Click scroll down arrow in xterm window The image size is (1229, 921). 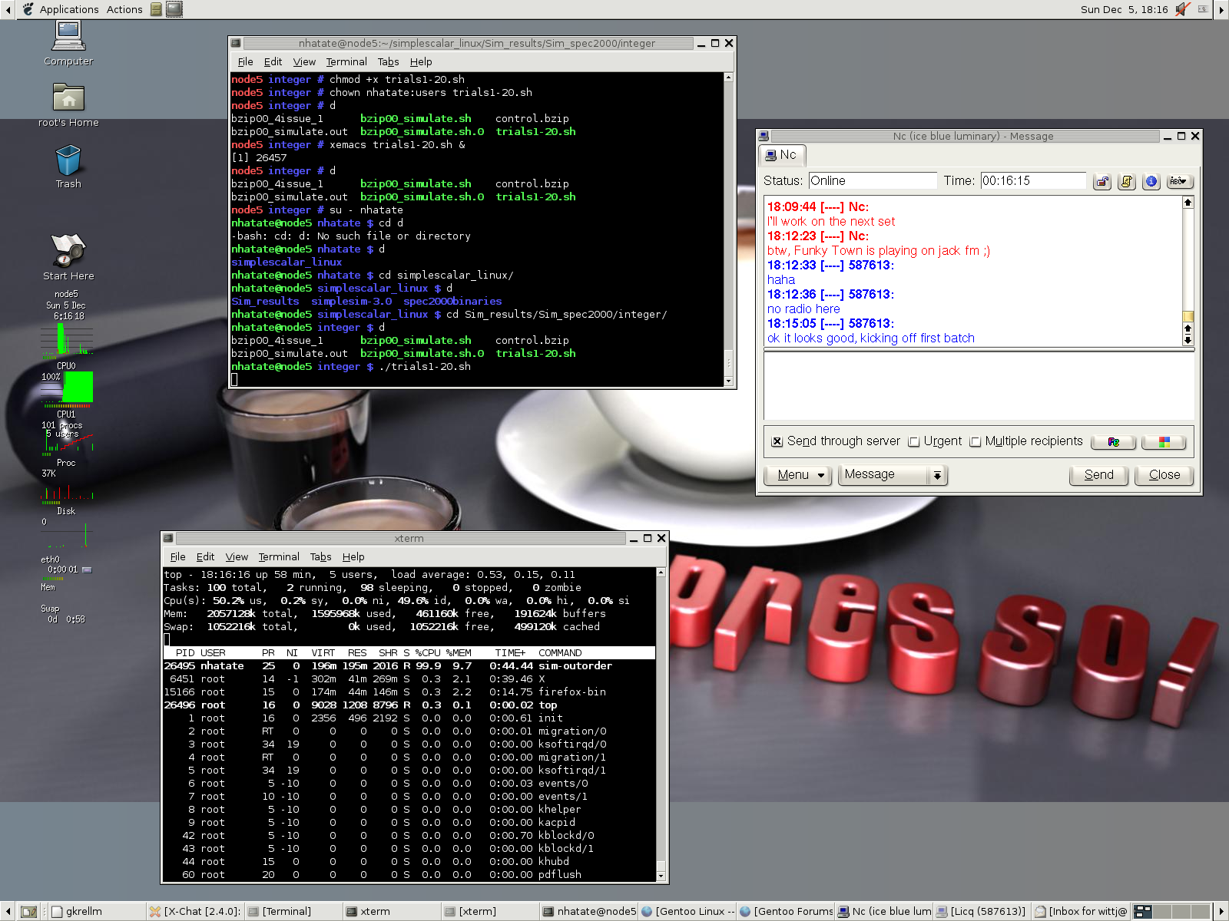(661, 876)
